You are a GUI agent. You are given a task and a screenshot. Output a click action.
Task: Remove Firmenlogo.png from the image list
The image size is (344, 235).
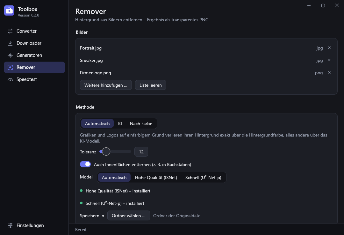click(329, 72)
